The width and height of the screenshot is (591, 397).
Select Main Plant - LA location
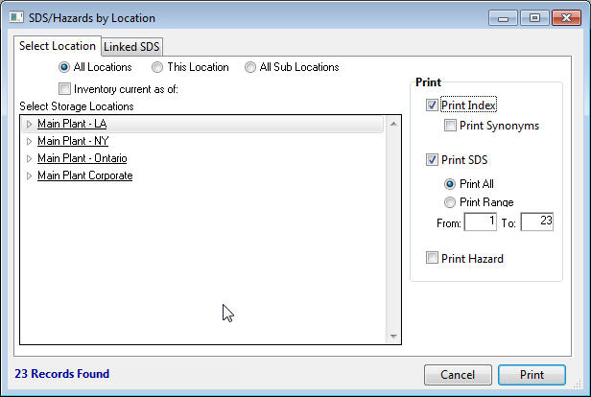coord(72,124)
